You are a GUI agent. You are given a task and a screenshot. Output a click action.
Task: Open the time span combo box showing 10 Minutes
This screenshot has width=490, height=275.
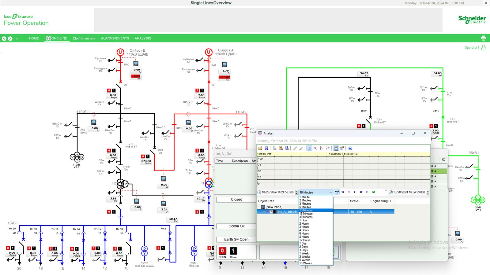(316, 193)
